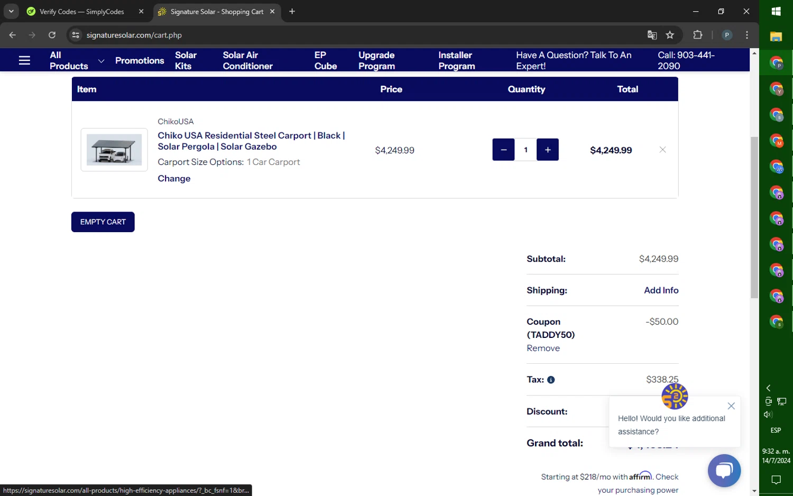Image resolution: width=793 pixels, height=496 pixels.
Task: Click the address bar URL
Action: pyautogui.click(x=134, y=35)
